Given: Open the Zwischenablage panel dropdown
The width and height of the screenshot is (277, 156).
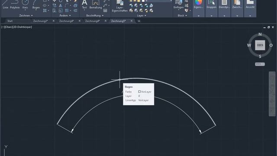Looking at the screenshot, I should coord(237,16).
